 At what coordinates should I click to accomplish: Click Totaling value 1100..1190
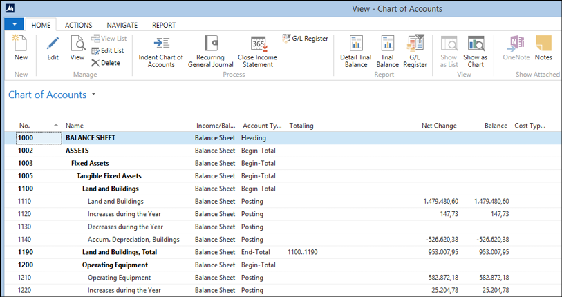click(303, 252)
